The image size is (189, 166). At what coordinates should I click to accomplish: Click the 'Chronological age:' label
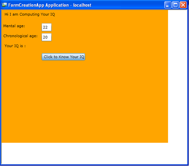[21, 36]
